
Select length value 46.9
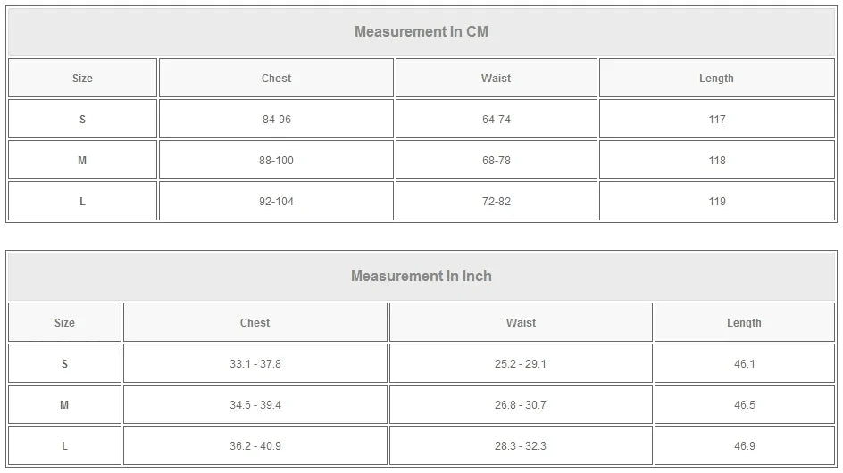click(x=745, y=446)
